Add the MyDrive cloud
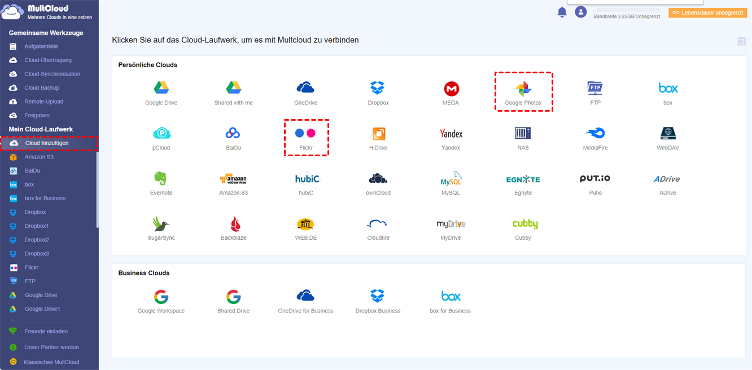This screenshot has height=370, width=752. click(451, 224)
